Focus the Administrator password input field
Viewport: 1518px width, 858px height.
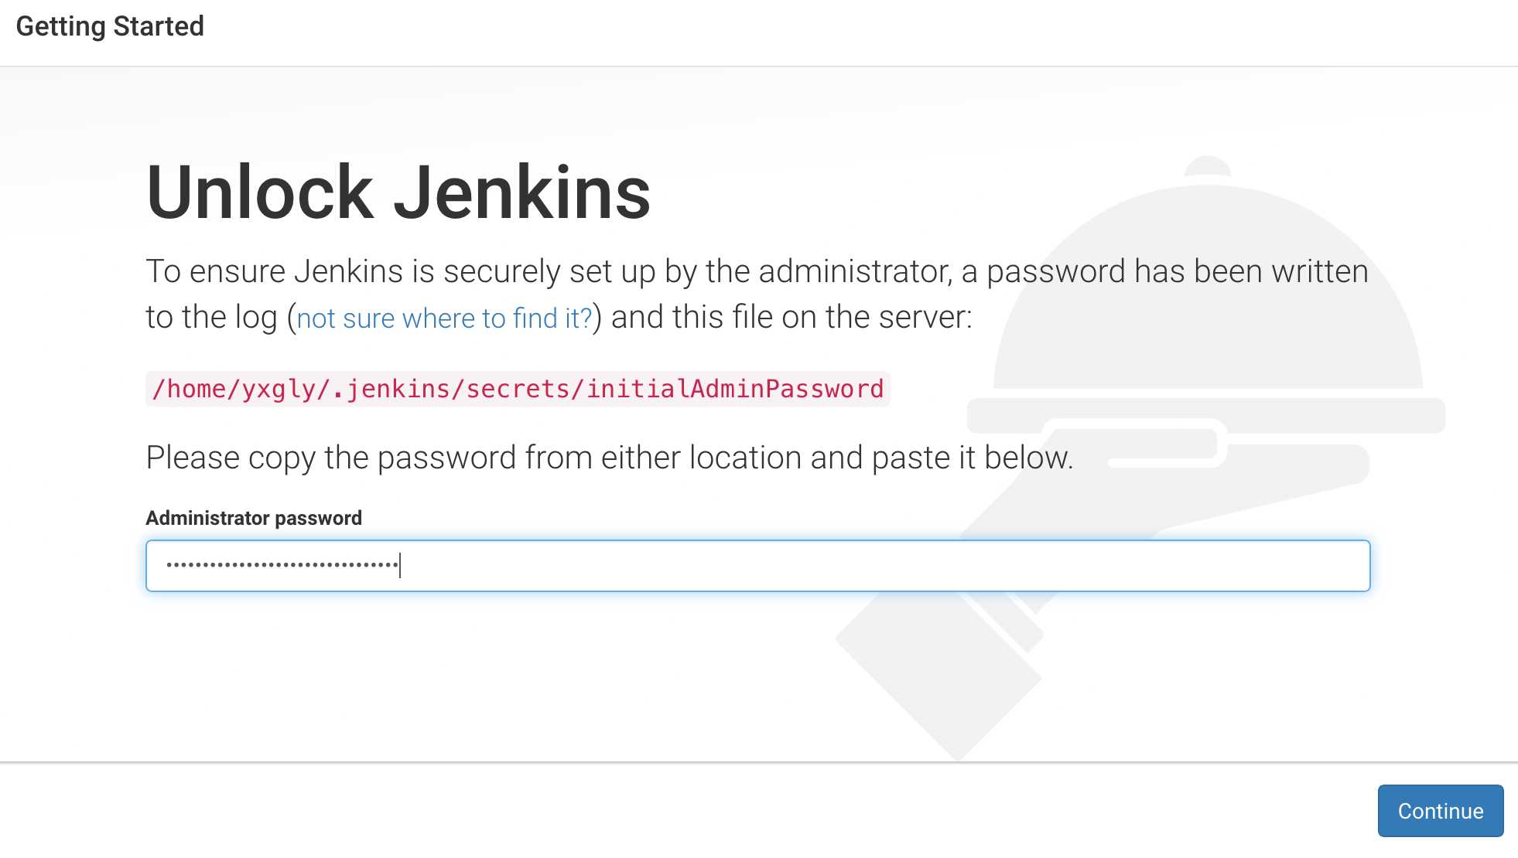click(757, 565)
